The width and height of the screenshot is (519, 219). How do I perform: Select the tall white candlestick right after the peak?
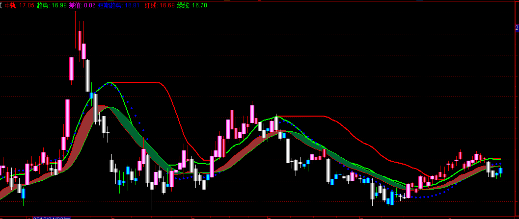pyautogui.click(x=88, y=76)
